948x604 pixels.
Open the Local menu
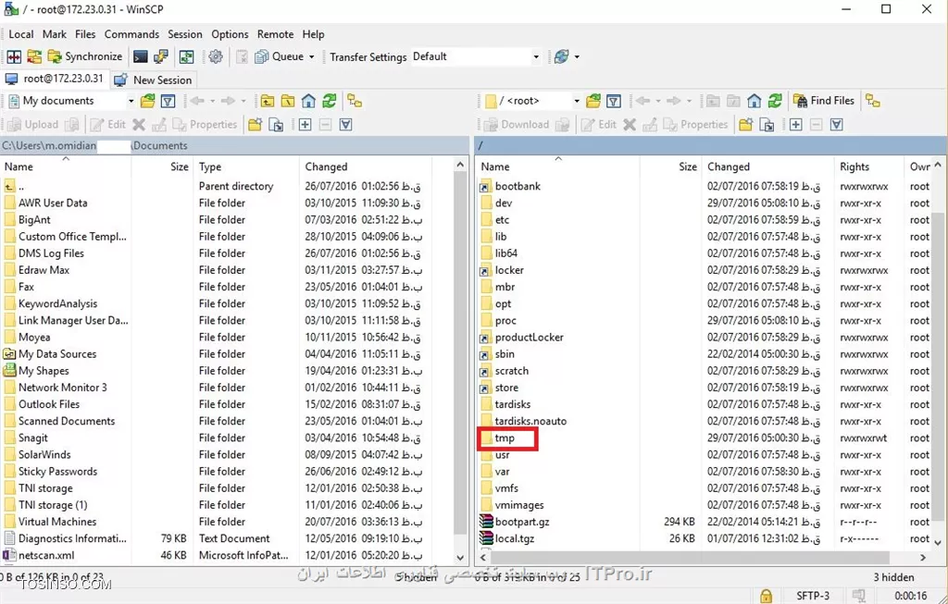[21, 34]
